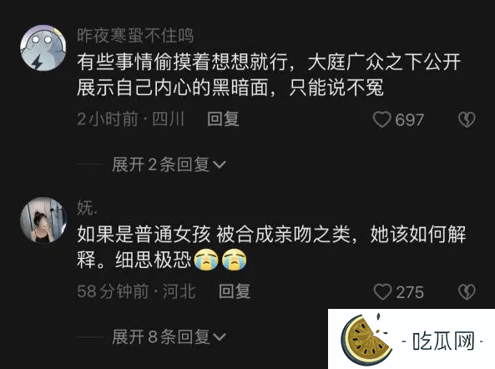Like the comment with 697 likes
The height and width of the screenshot is (369, 495).
click(x=381, y=119)
